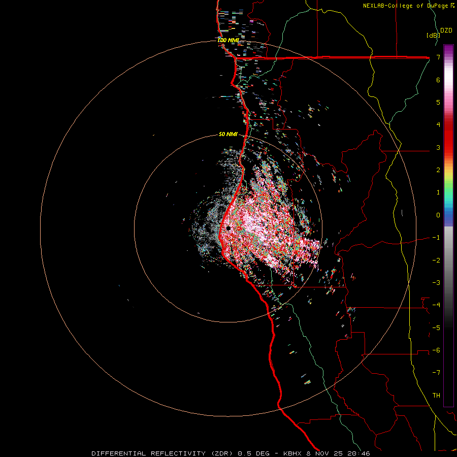
Task: Click the 100 NMI range ring label
Action: tap(228, 40)
